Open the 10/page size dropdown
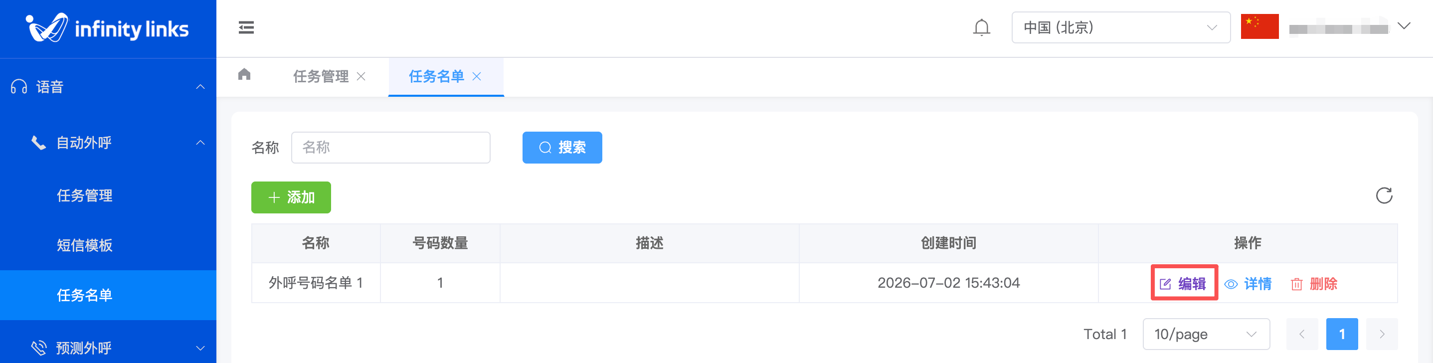This screenshot has height=363, width=1433. pyautogui.click(x=1206, y=334)
